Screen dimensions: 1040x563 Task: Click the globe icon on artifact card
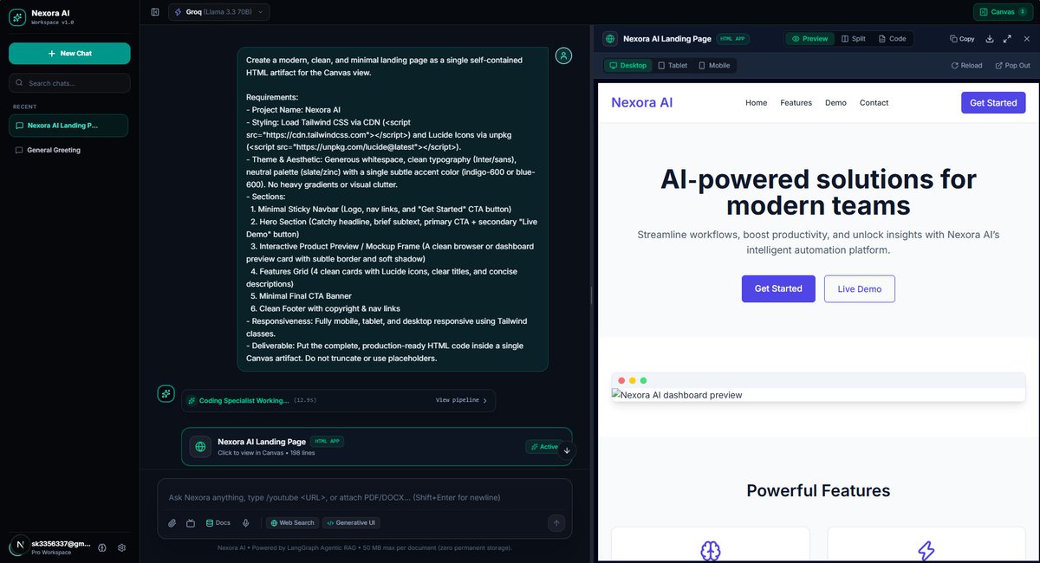pos(201,446)
